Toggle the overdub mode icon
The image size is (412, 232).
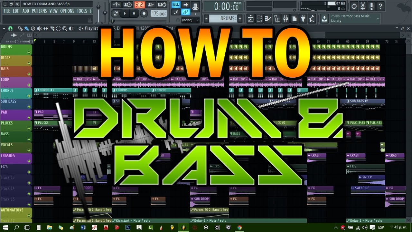[x=151, y=5]
